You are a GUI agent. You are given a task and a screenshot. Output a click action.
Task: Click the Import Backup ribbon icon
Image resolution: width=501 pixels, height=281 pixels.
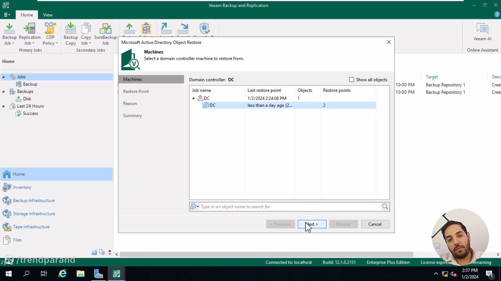click(166, 29)
